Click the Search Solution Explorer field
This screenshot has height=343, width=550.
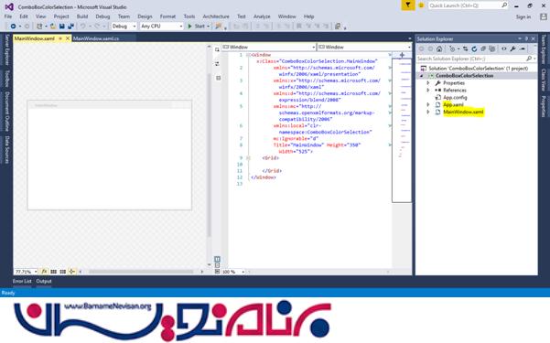[x=472, y=59]
